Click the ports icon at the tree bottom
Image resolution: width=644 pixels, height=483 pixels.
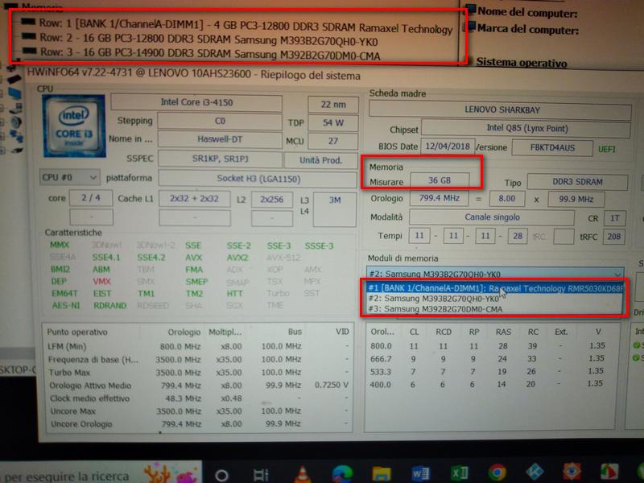(17, 150)
